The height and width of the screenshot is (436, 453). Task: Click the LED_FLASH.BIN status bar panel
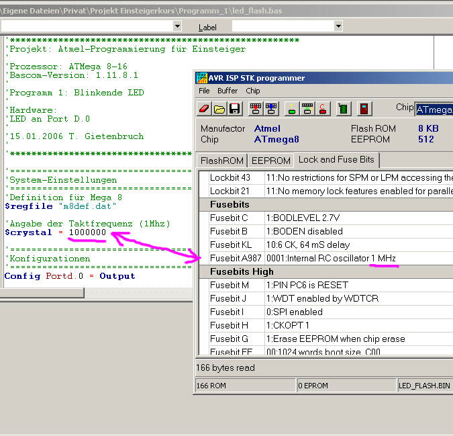click(425, 386)
